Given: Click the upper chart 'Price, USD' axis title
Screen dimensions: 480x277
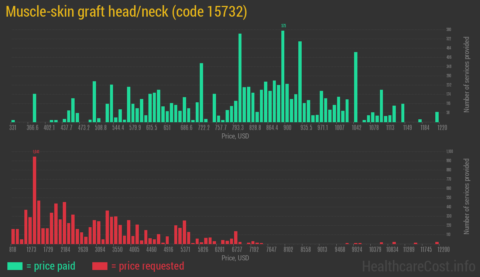Looking at the screenshot, I should click(x=235, y=136).
